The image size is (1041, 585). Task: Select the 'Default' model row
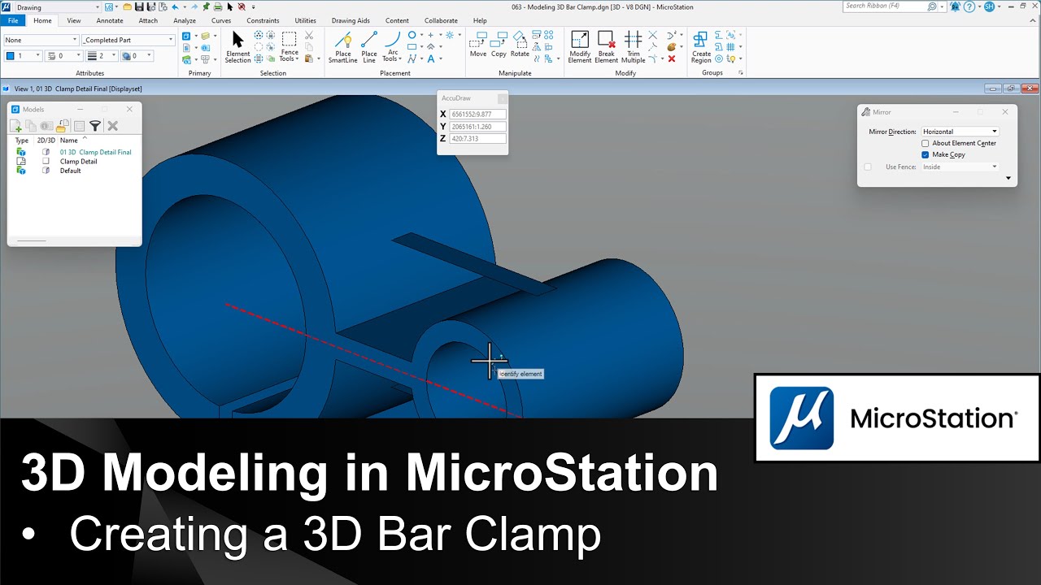[x=71, y=171]
